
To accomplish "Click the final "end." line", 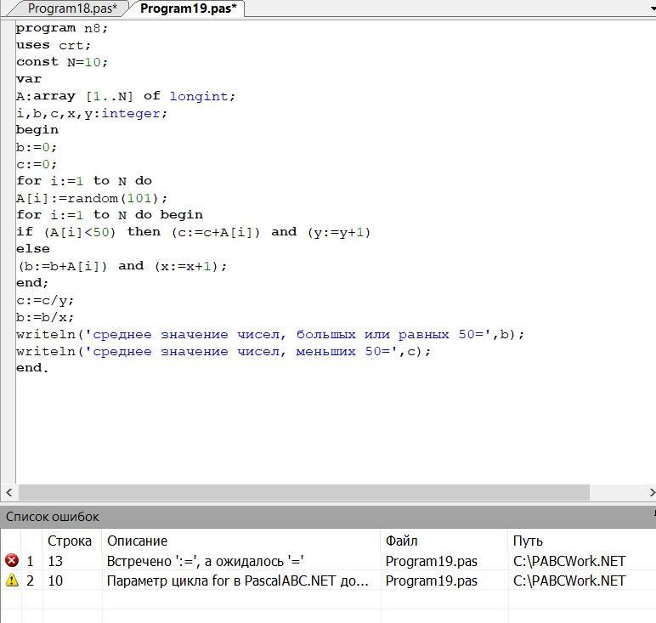I will tap(32, 368).
